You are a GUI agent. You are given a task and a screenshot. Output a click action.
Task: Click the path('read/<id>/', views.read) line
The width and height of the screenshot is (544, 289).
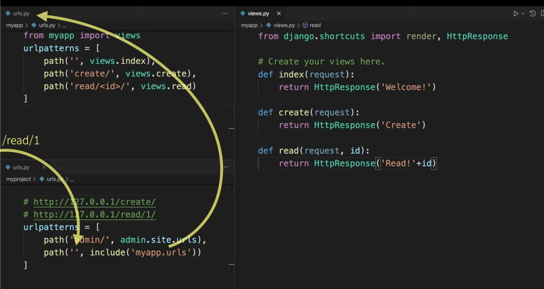(120, 86)
